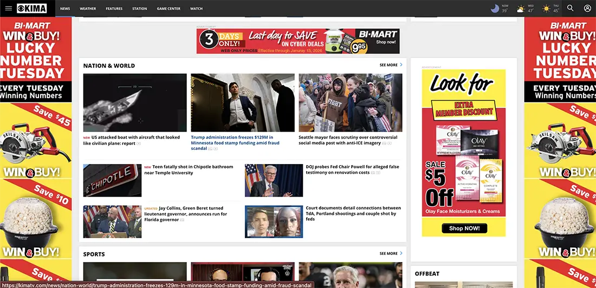Open Trump administration freezes $129M article
Image resolution: width=596 pixels, height=288 pixels.
tap(235, 143)
